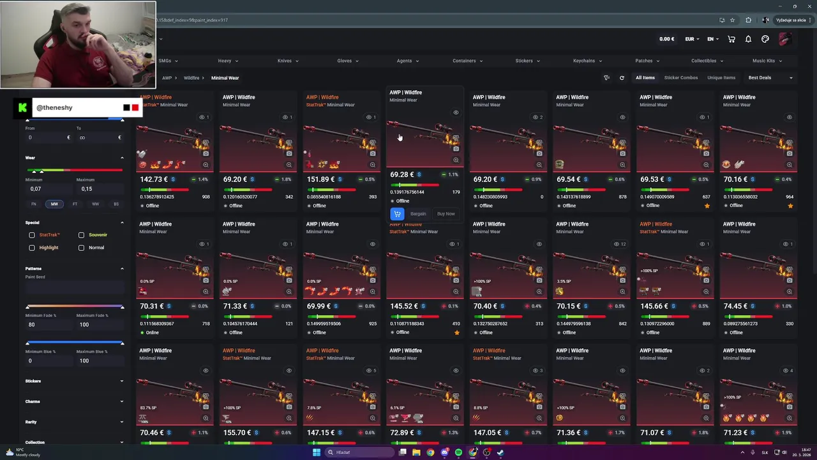
Task: Click the 0.00 € wallet balance
Action: click(666, 39)
